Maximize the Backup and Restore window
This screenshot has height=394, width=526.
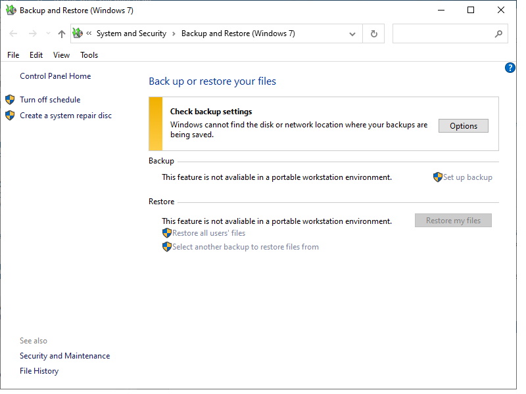coord(471,11)
